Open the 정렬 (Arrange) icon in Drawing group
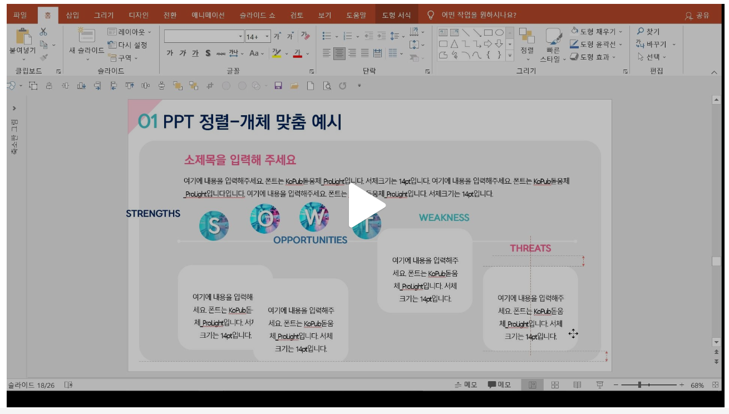Image resolution: width=729 pixels, height=414 pixels. (x=526, y=40)
